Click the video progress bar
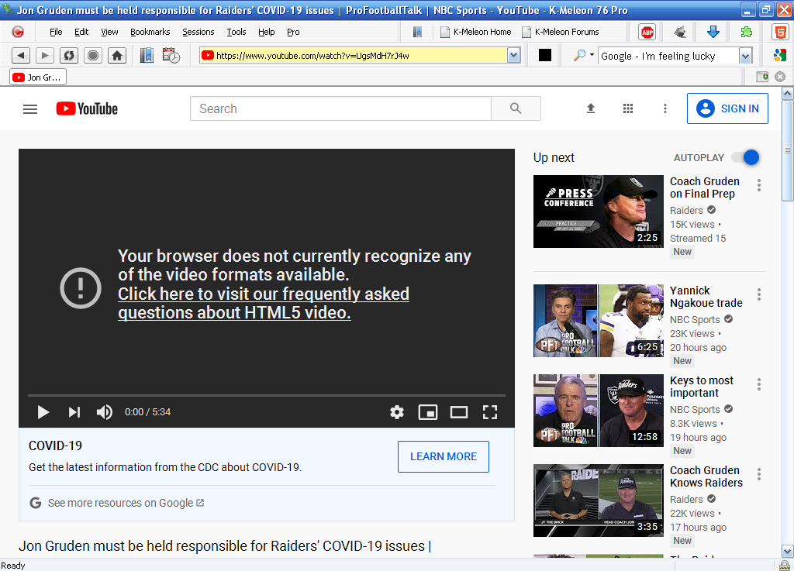This screenshot has width=794, height=571. tap(267, 395)
